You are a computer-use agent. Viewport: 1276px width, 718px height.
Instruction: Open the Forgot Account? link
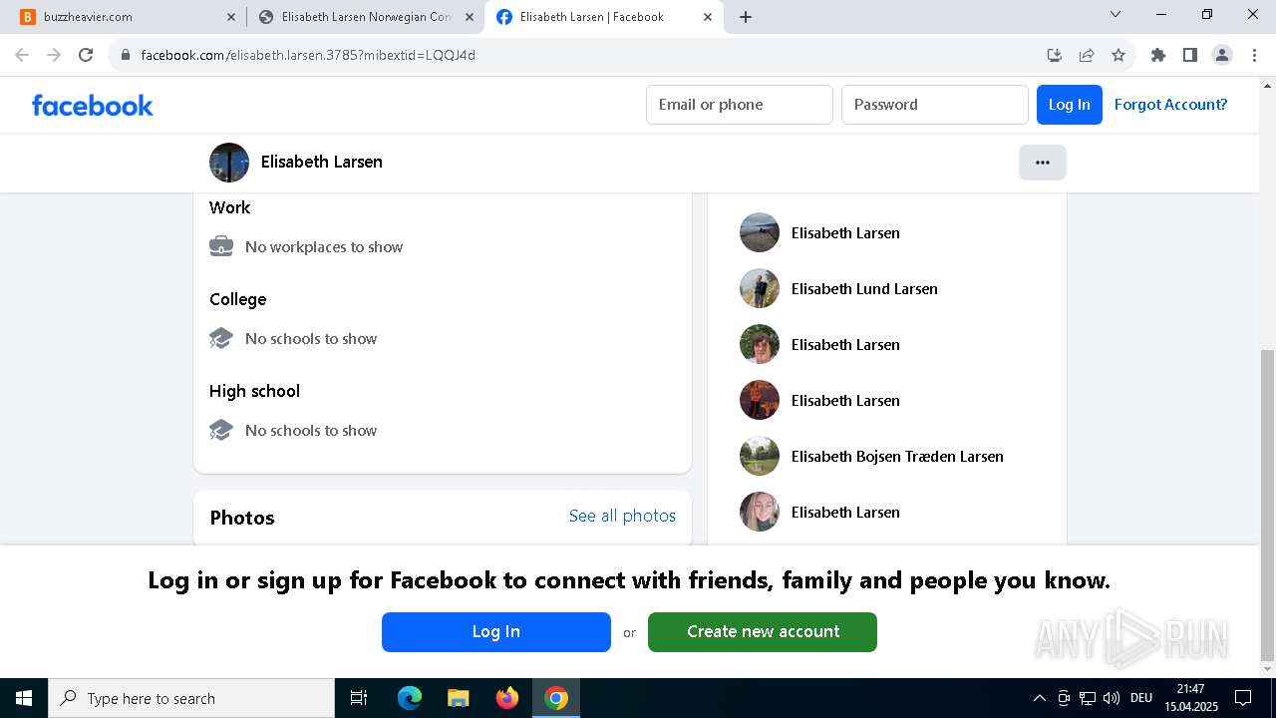[1170, 105]
